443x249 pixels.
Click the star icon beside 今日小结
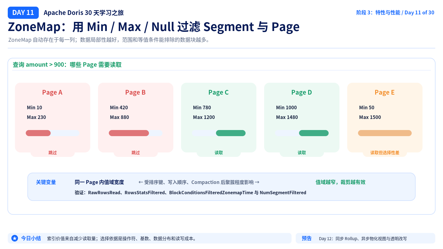[x=15, y=238]
